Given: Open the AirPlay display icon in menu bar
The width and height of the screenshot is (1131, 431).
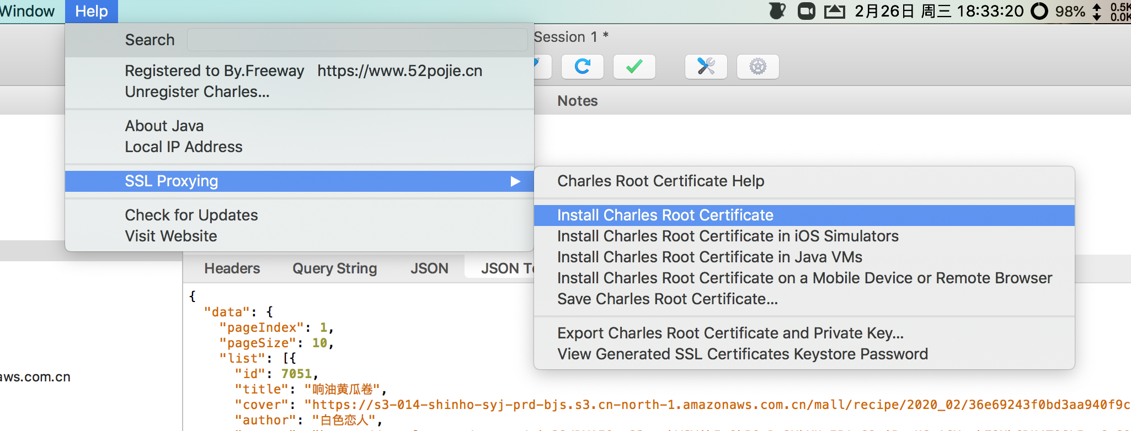Looking at the screenshot, I should (x=834, y=11).
